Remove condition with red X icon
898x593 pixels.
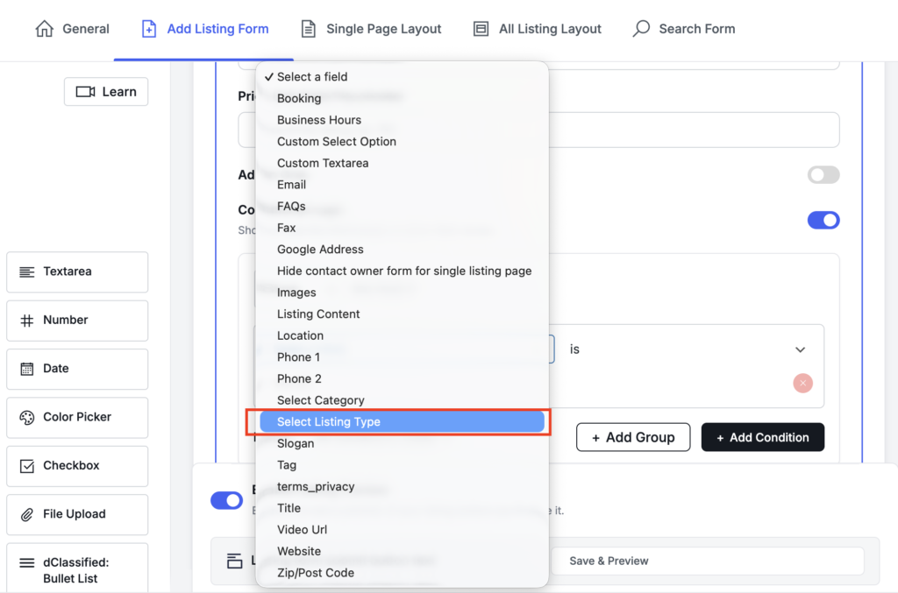pyautogui.click(x=802, y=383)
